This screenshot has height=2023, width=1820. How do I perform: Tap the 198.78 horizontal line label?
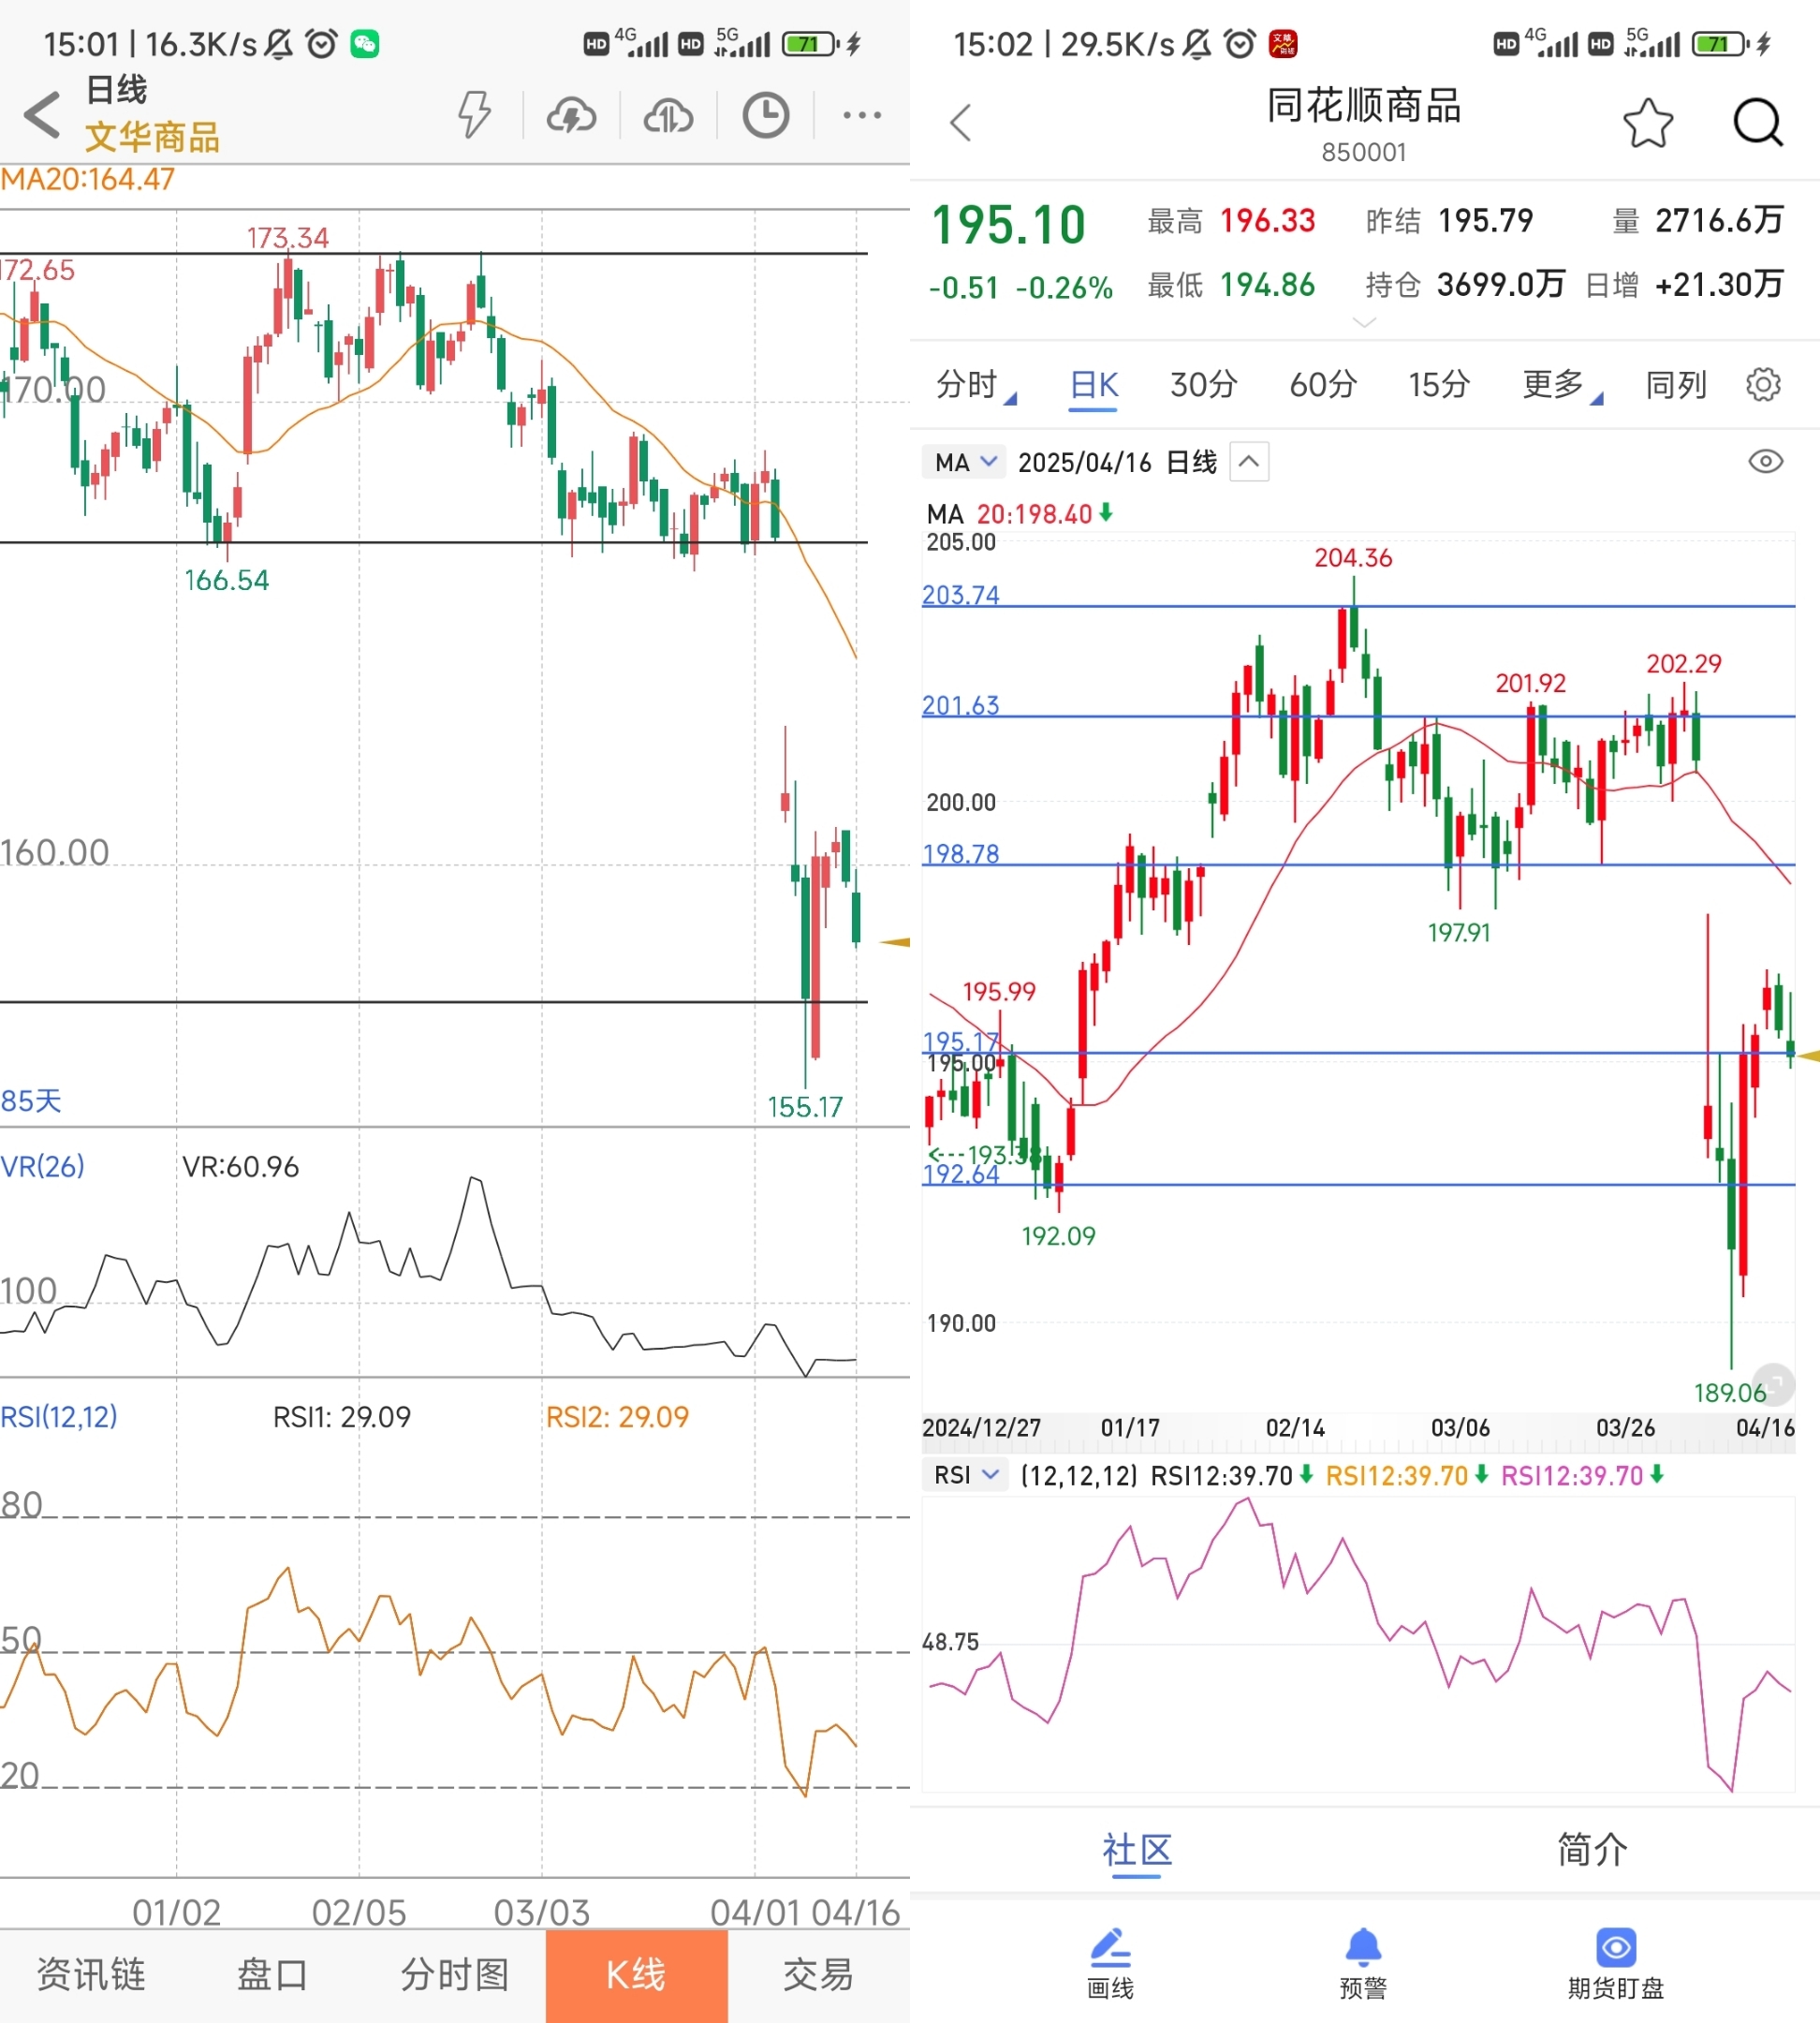point(960,854)
